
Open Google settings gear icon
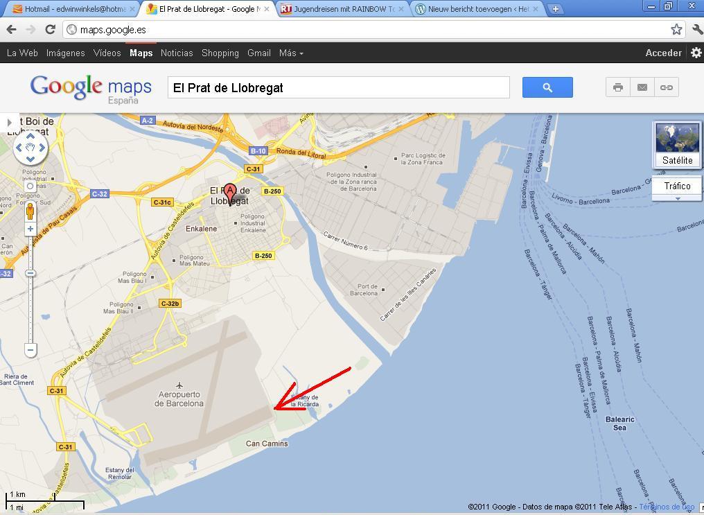point(696,53)
